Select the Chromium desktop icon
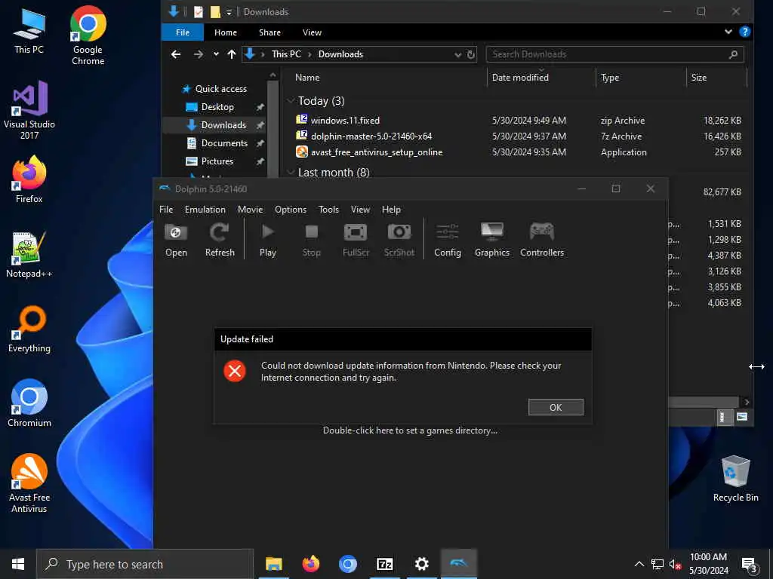This screenshot has width=773, height=579. pos(29,403)
